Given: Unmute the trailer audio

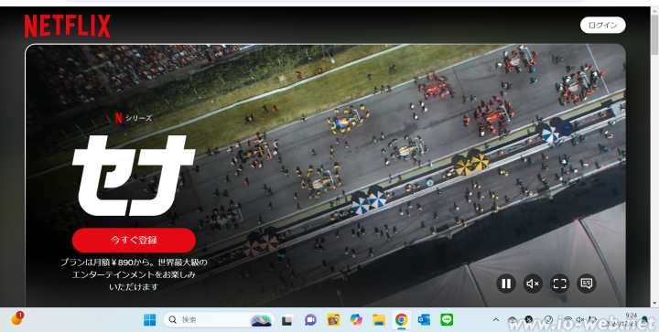Looking at the screenshot, I should [x=533, y=284].
